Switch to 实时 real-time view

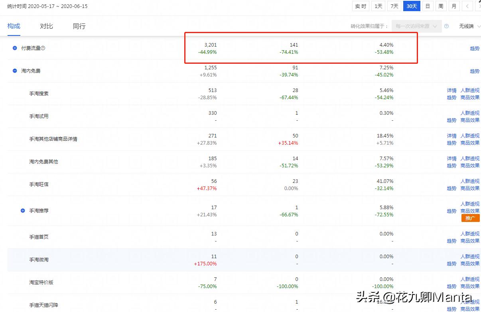[x=360, y=6]
